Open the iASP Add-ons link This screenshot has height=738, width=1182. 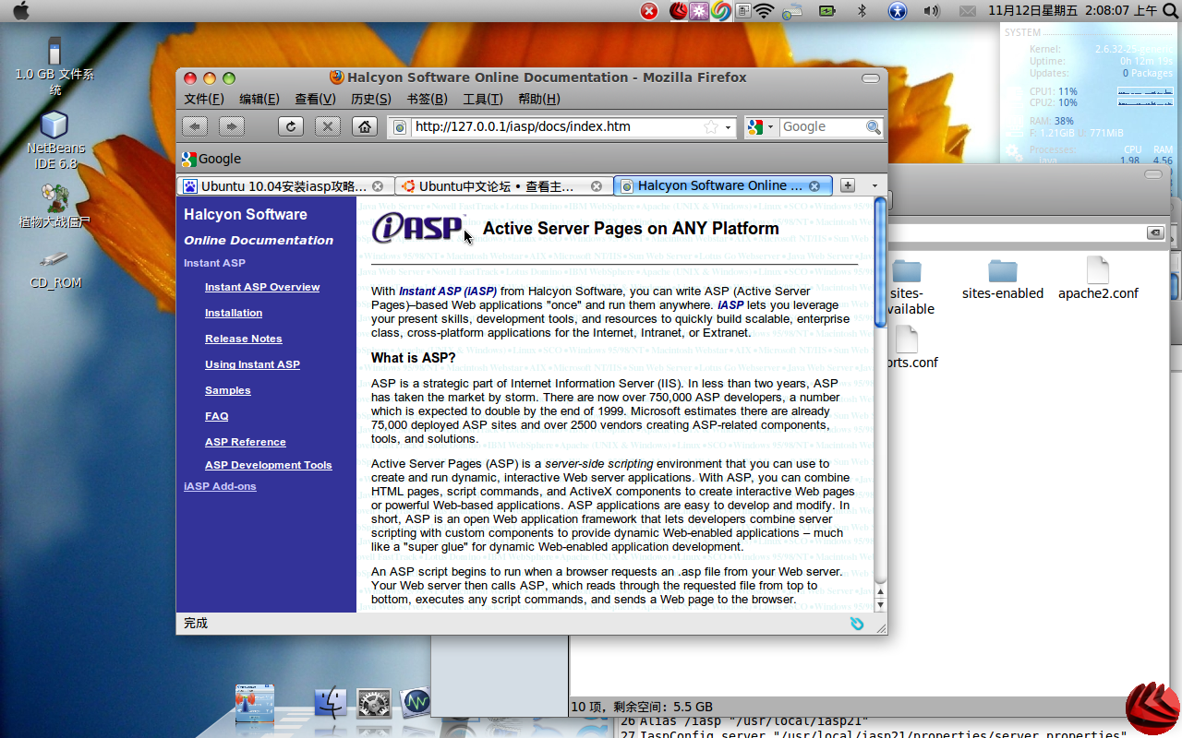(220, 486)
